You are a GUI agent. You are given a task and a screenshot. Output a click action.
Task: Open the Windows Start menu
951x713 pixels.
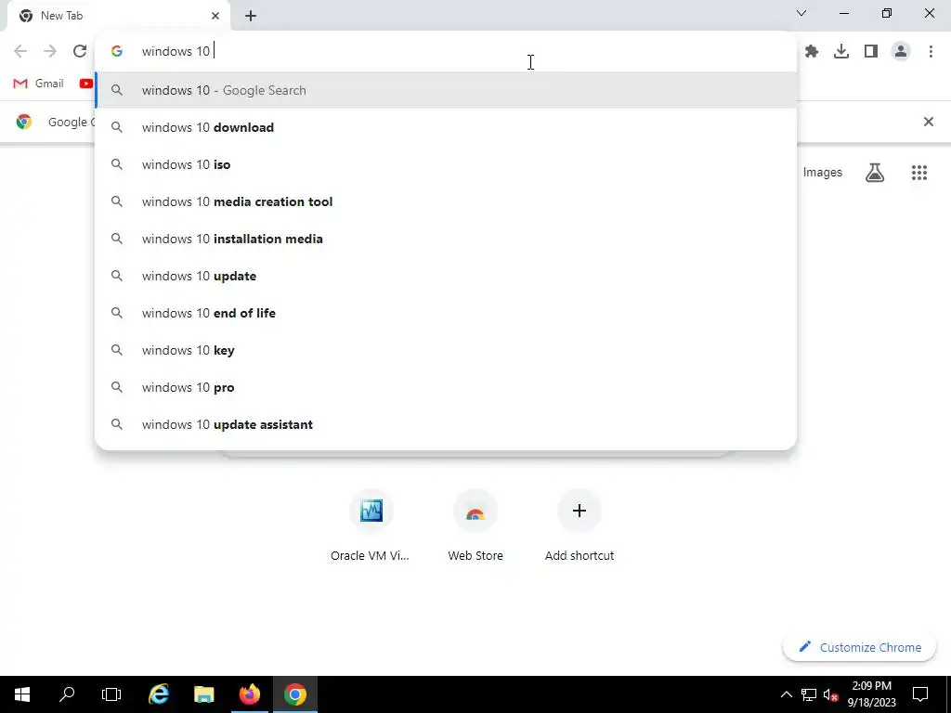(22, 694)
